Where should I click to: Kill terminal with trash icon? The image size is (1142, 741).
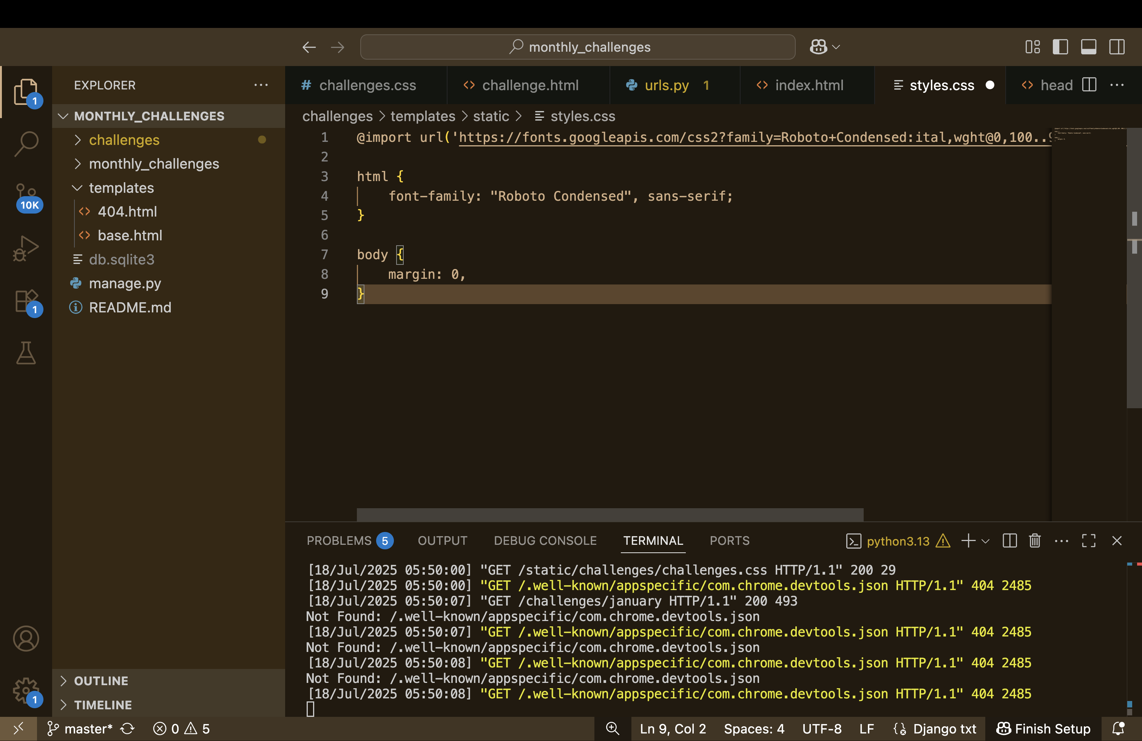1034,541
